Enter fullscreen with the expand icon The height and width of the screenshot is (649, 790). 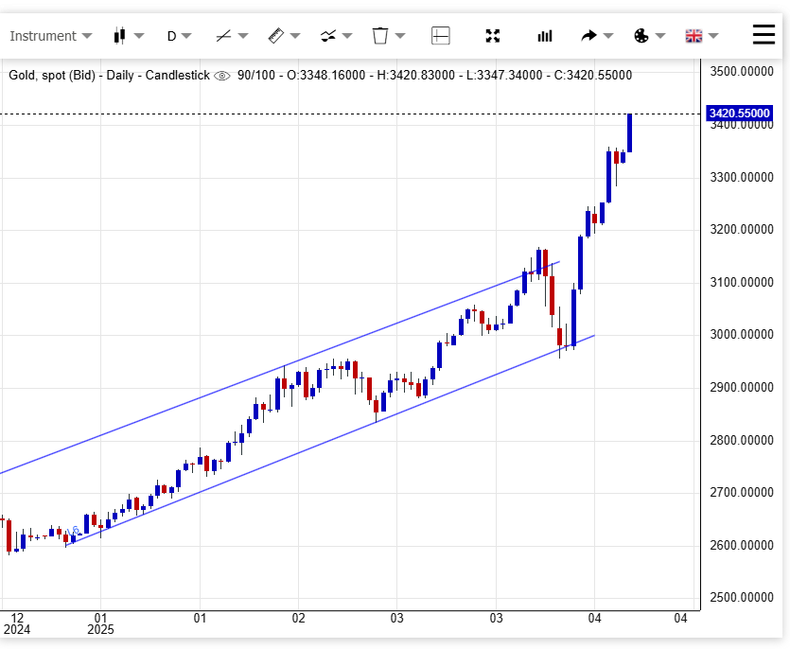click(492, 36)
